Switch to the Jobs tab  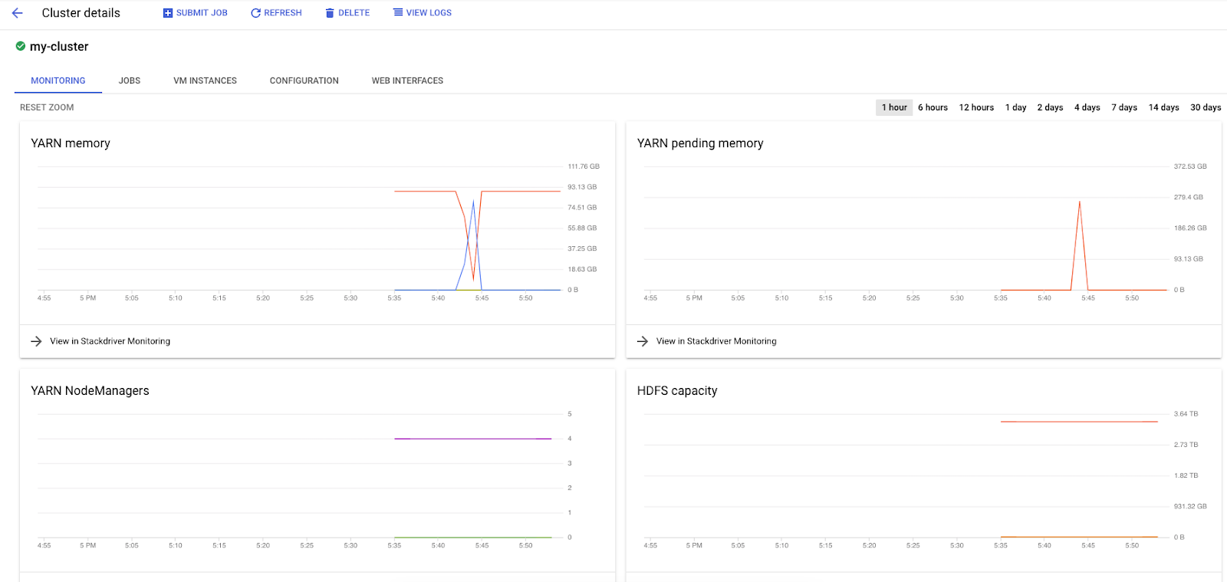(129, 81)
